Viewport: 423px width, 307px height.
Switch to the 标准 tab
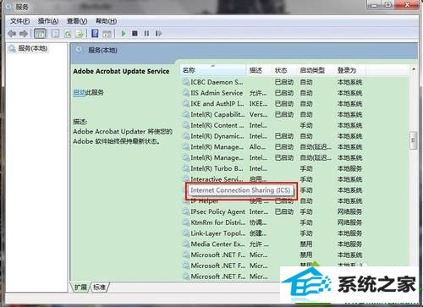pos(99,288)
